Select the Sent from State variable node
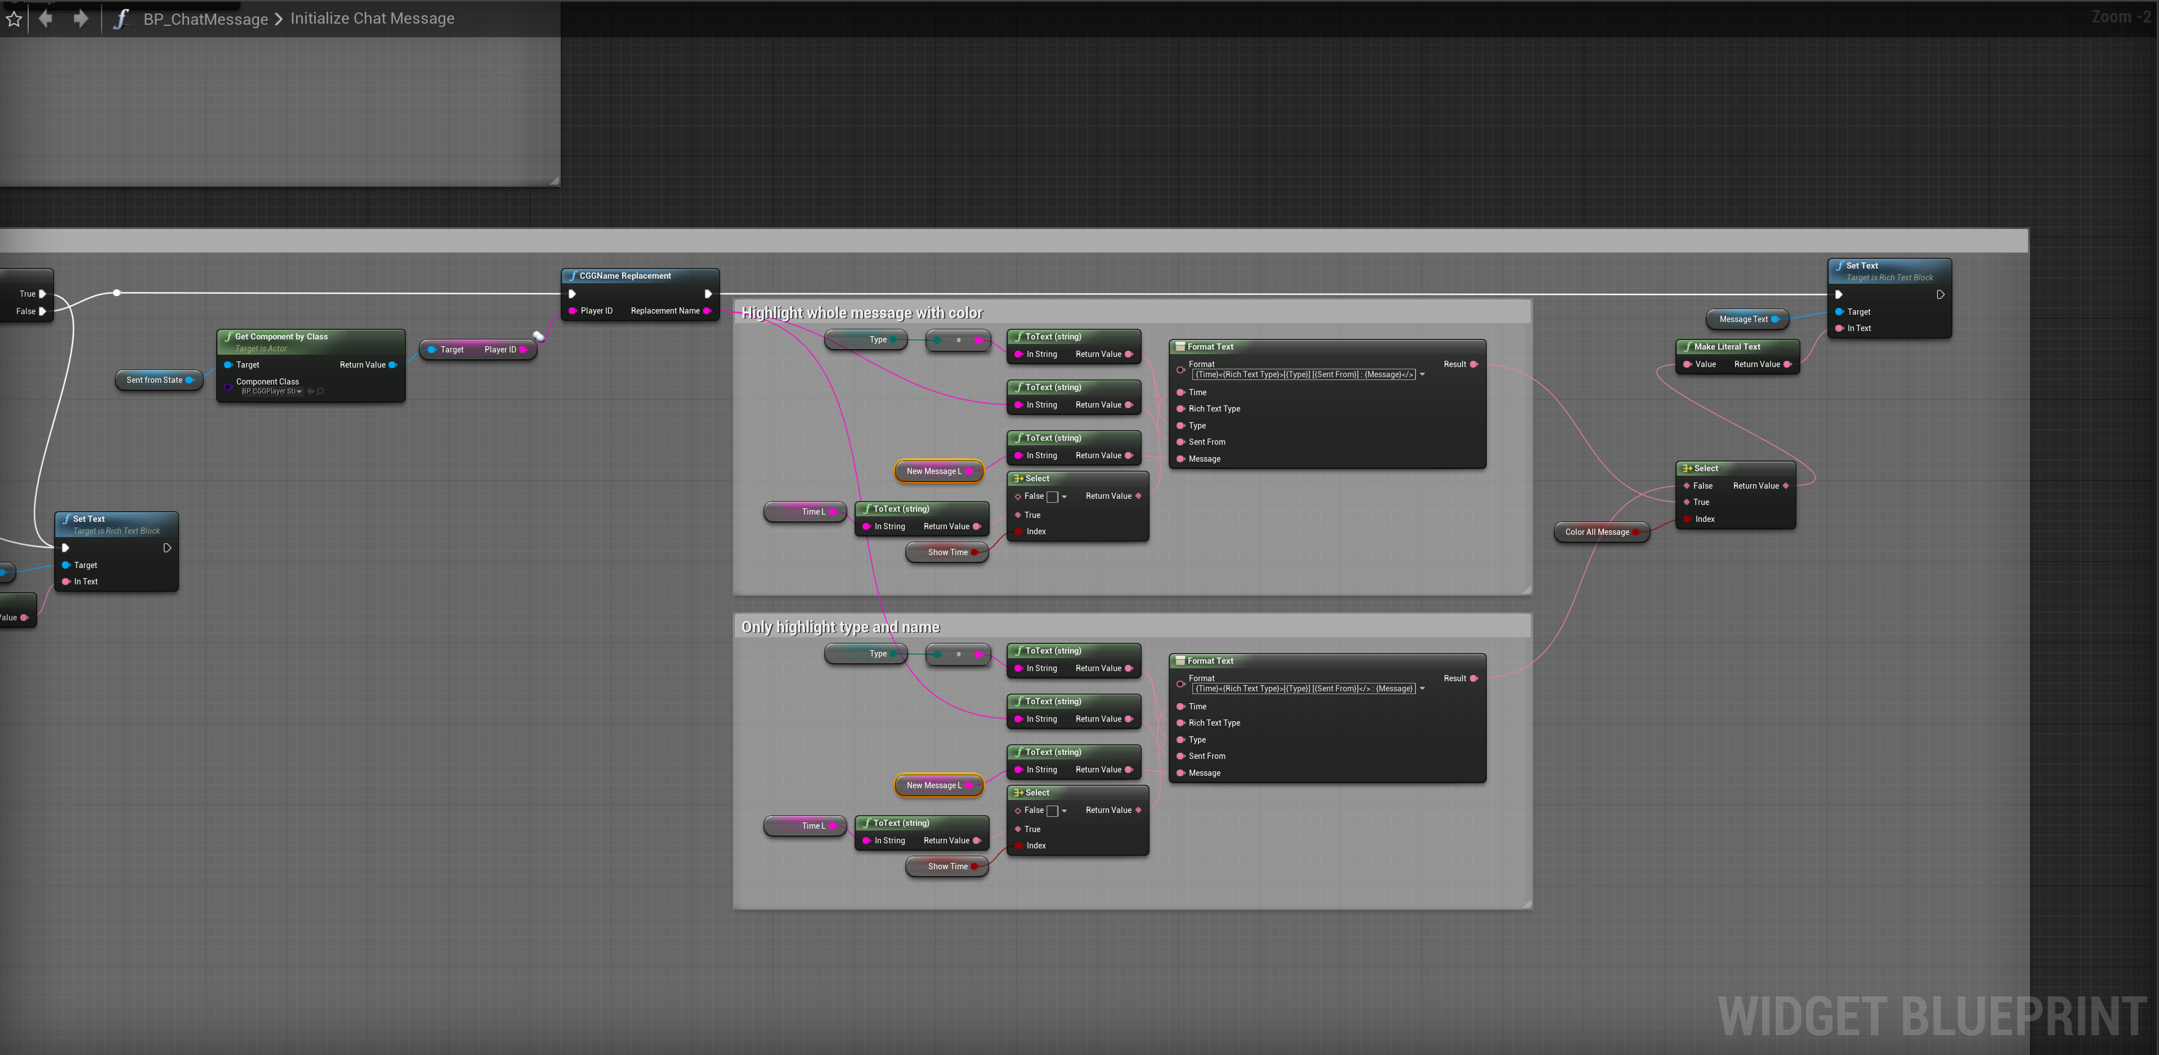The height and width of the screenshot is (1055, 2159). (154, 381)
